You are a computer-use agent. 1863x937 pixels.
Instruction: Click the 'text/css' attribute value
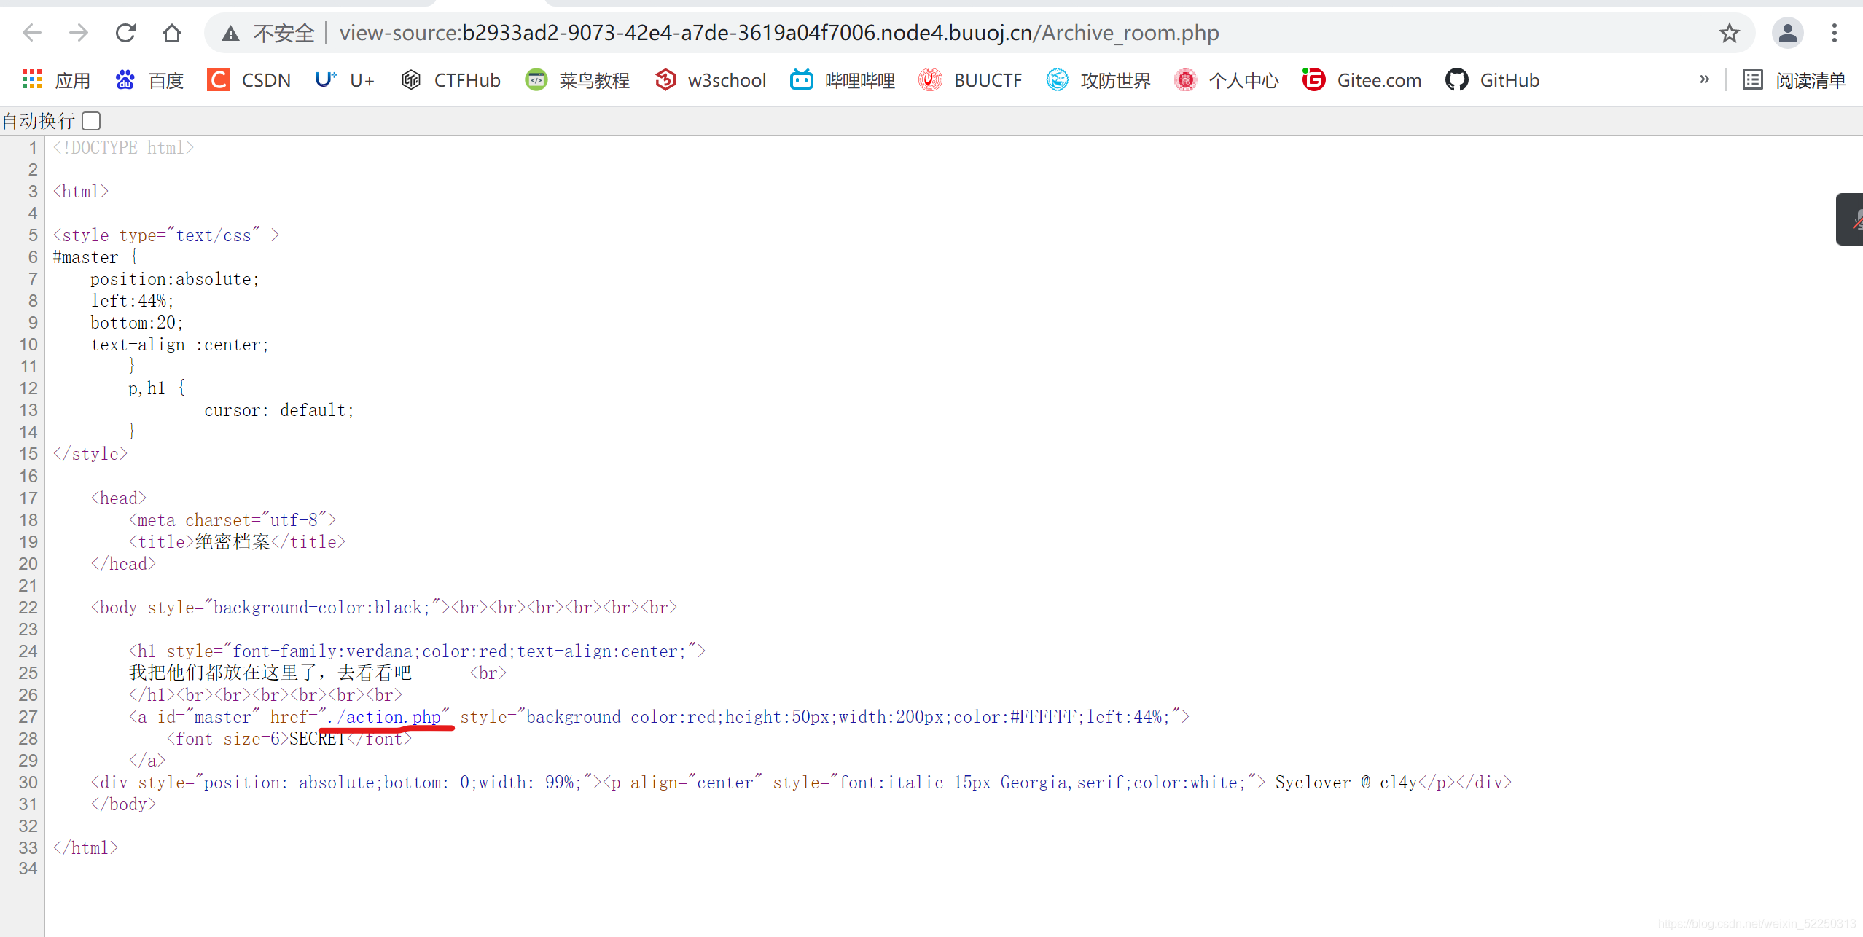pyautogui.click(x=214, y=235)
